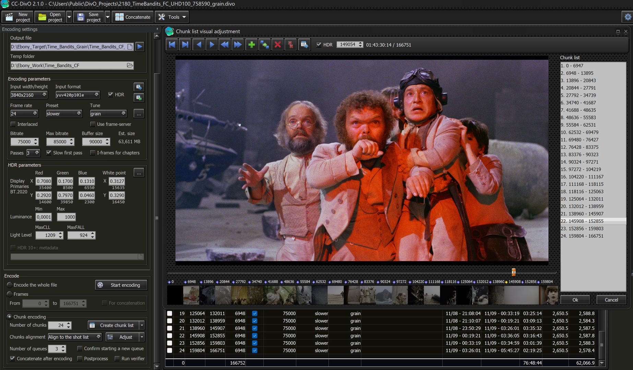This screenshot has width=633, height=370.
Task: Enable the Run verifier checkbox
Action: (x=117, y=358)
